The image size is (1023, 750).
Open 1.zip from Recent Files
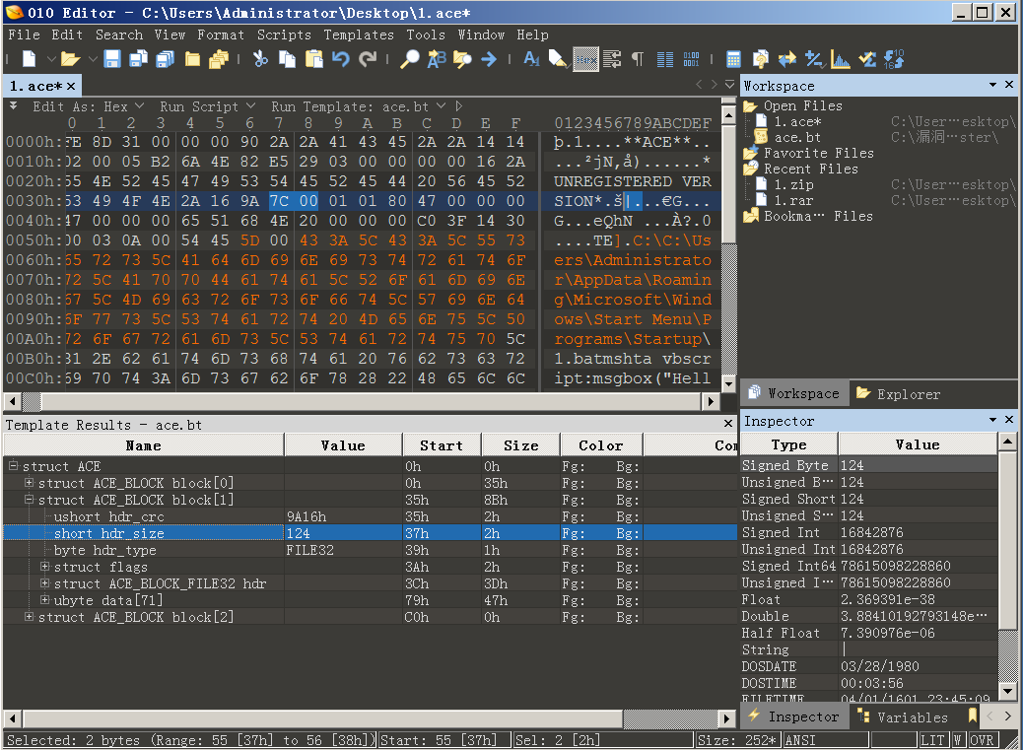[x=793, y=184]
